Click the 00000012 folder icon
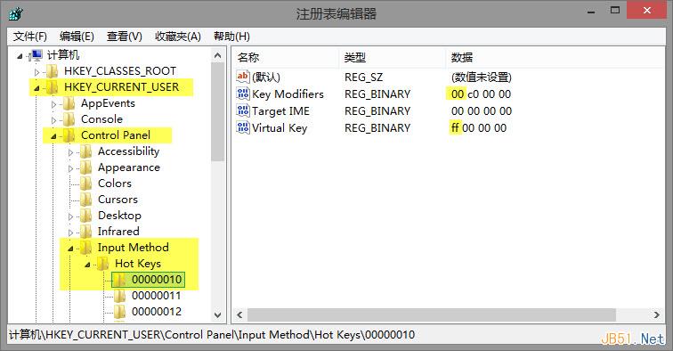Viewport: 673px width, 351px height. pyautogui.click(x=120, y=312)
